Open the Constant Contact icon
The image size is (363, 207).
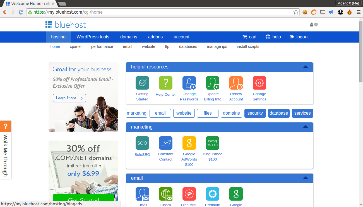click(x=166, y=143)
